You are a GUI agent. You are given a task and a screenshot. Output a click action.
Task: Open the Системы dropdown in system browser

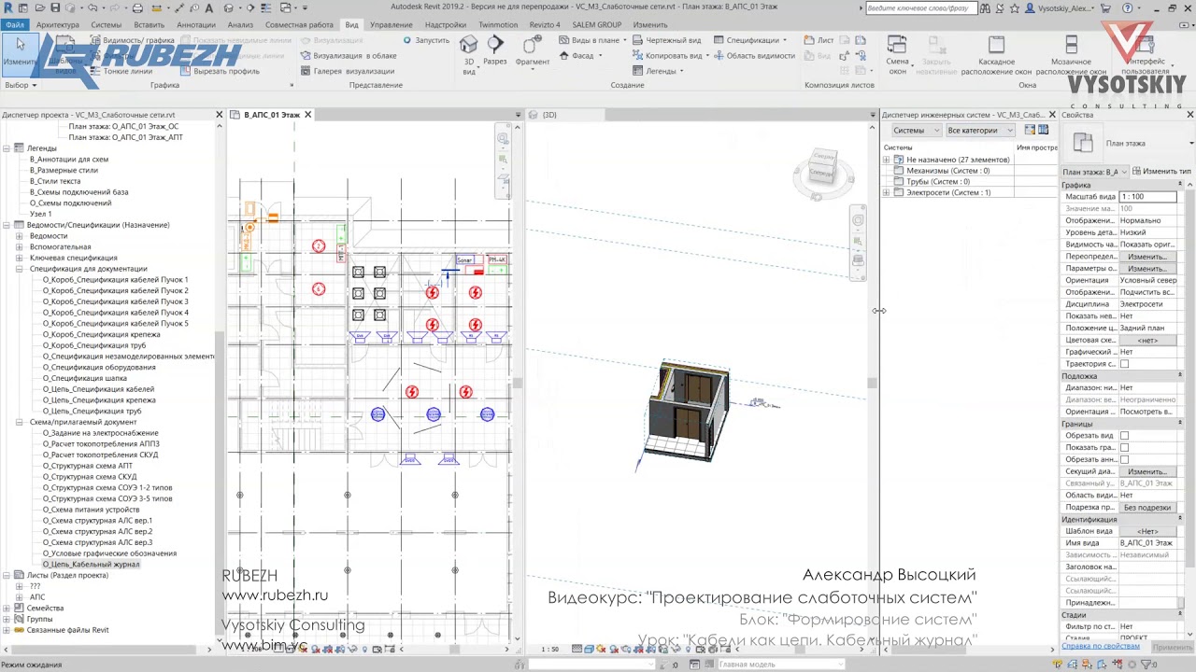(916, 131)
